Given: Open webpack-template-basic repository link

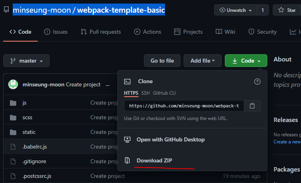Looking at the screenshot, I should point(121,10).
